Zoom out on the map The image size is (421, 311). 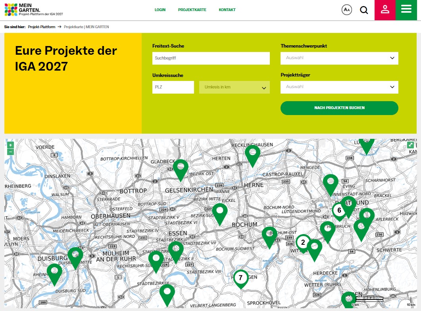coord(10,152)
